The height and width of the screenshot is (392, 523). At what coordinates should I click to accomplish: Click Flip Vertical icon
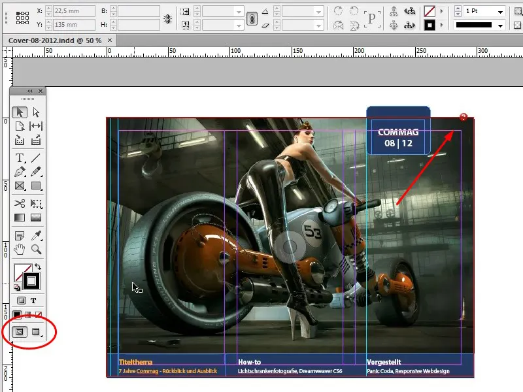click(354, 25)
